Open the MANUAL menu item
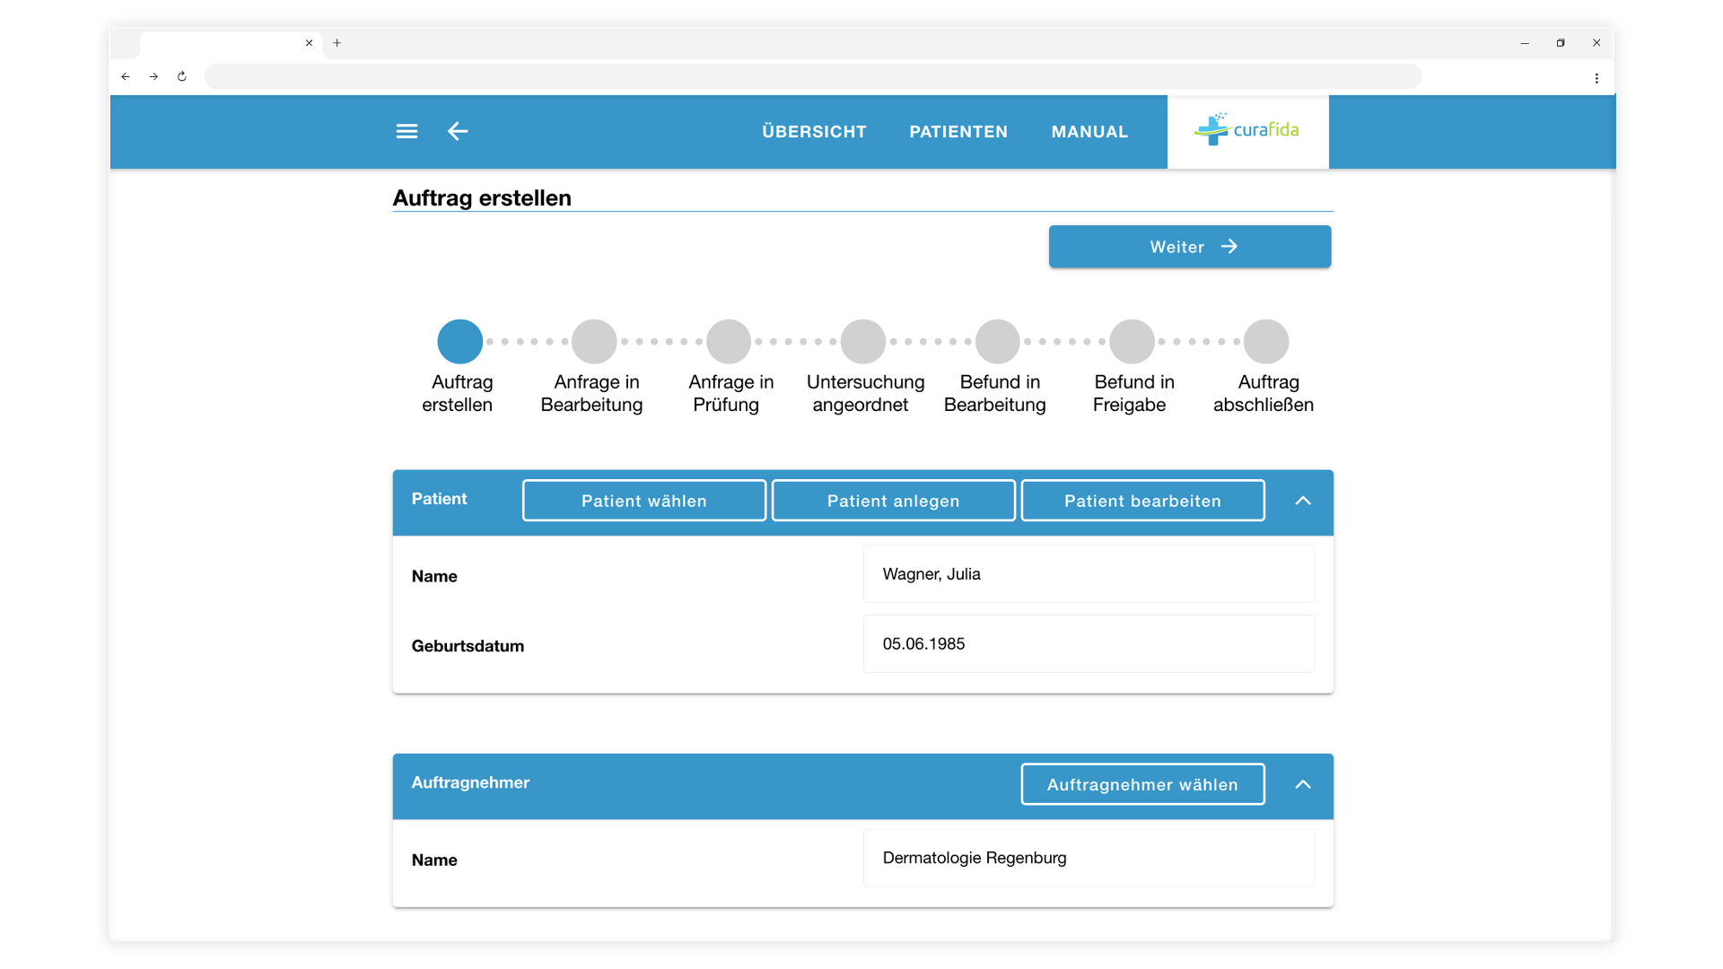 [x=1089, y=132]
